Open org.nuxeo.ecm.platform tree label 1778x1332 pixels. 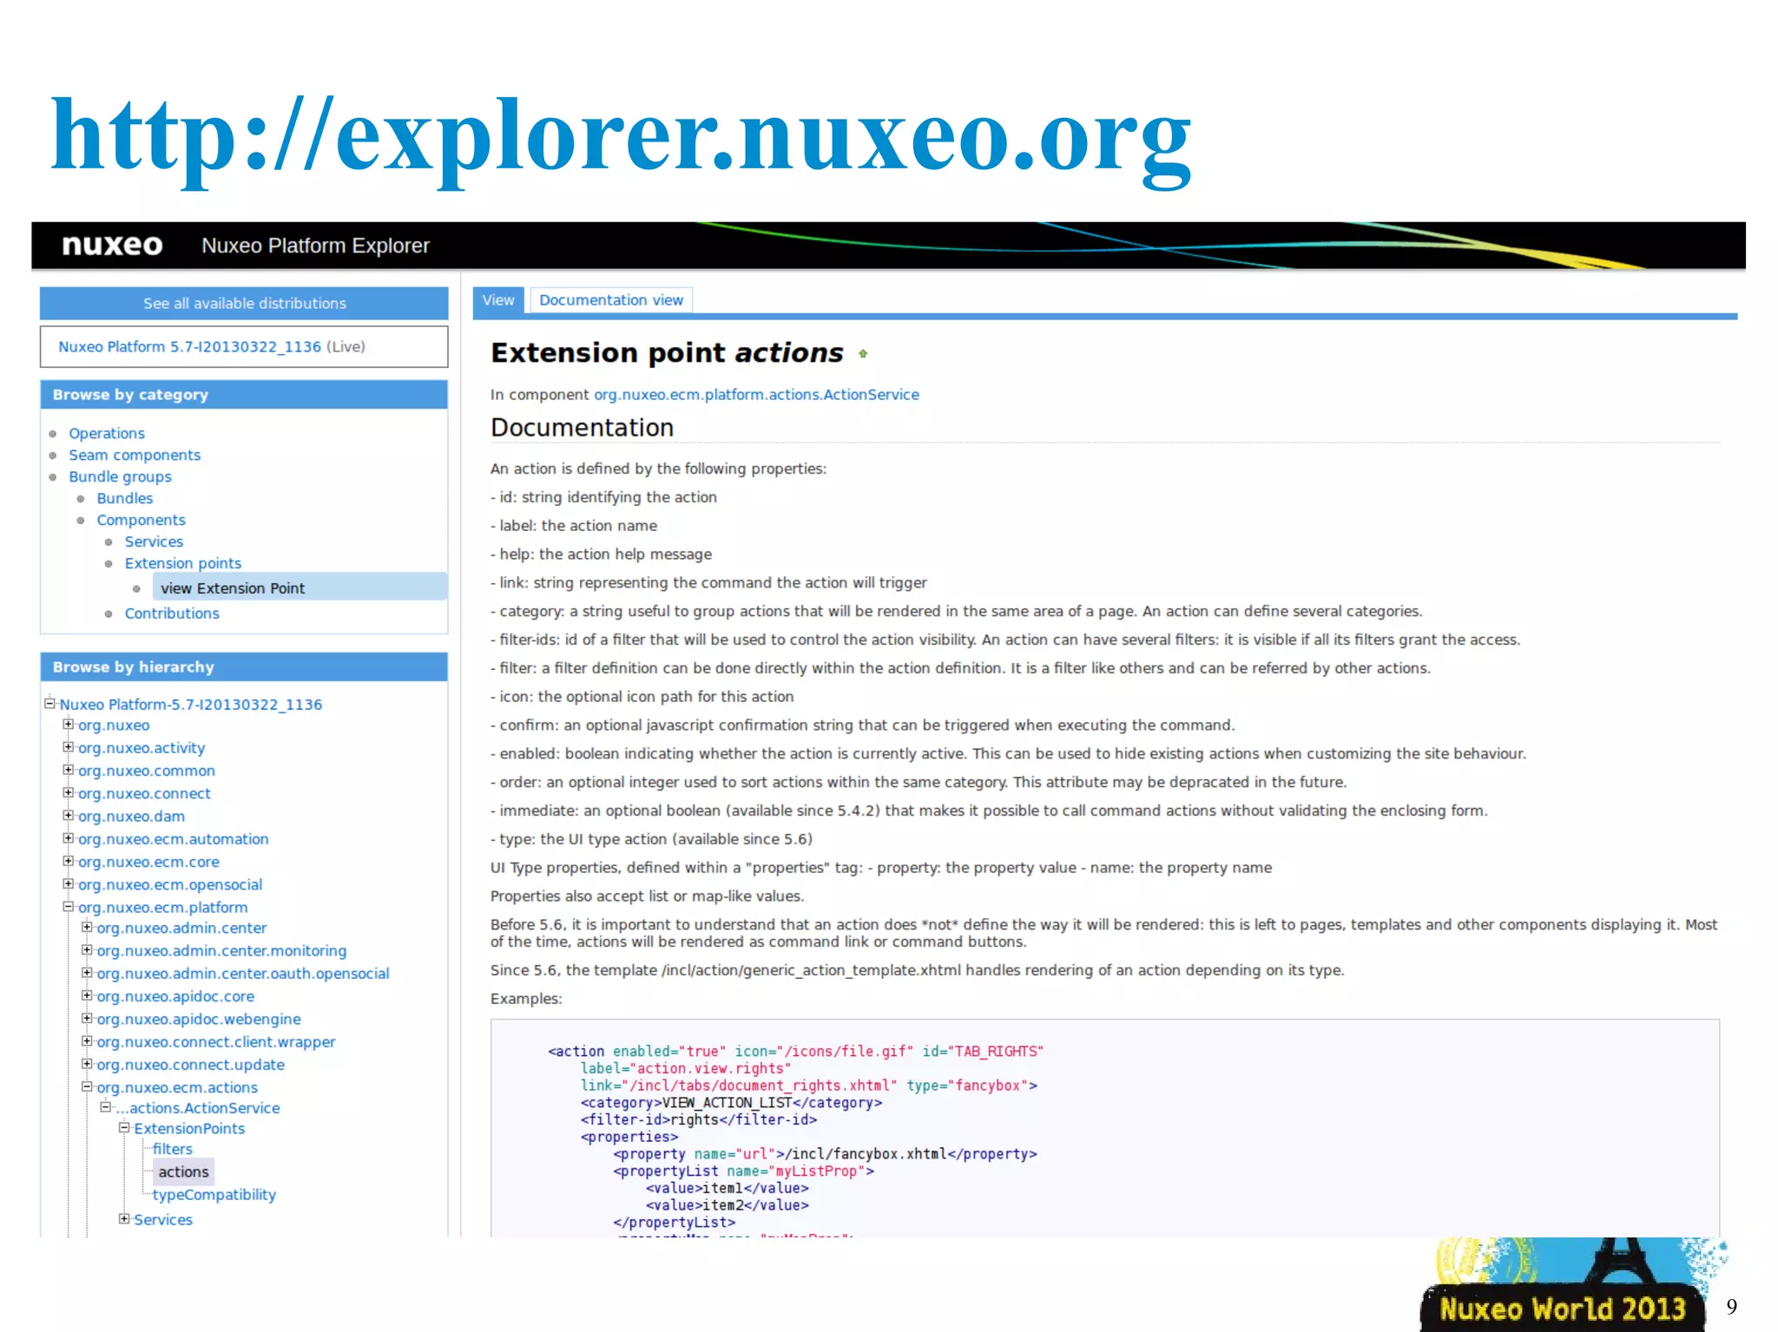tap(162, 908)
